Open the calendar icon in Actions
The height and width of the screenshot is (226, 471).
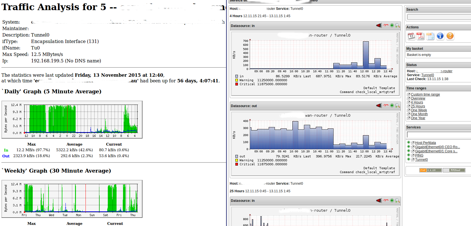tap(411, 36)
